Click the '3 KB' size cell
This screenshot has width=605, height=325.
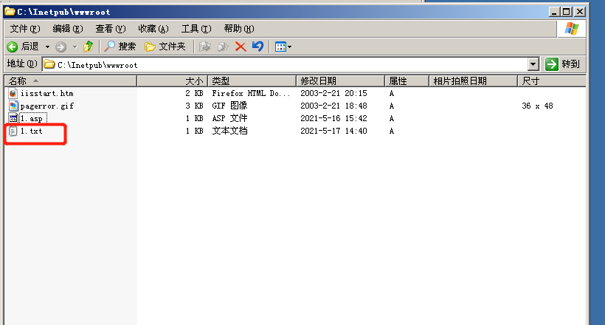click(x=194, y=106)
